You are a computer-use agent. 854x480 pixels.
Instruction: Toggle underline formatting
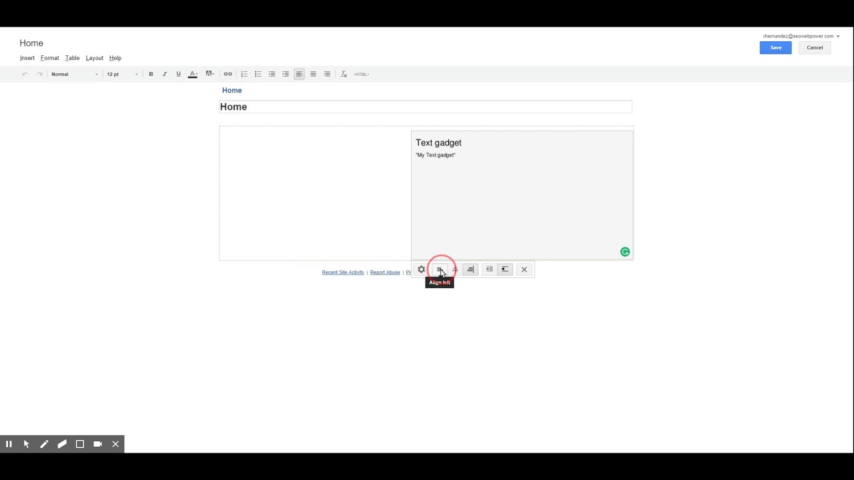tap(178, 74)
